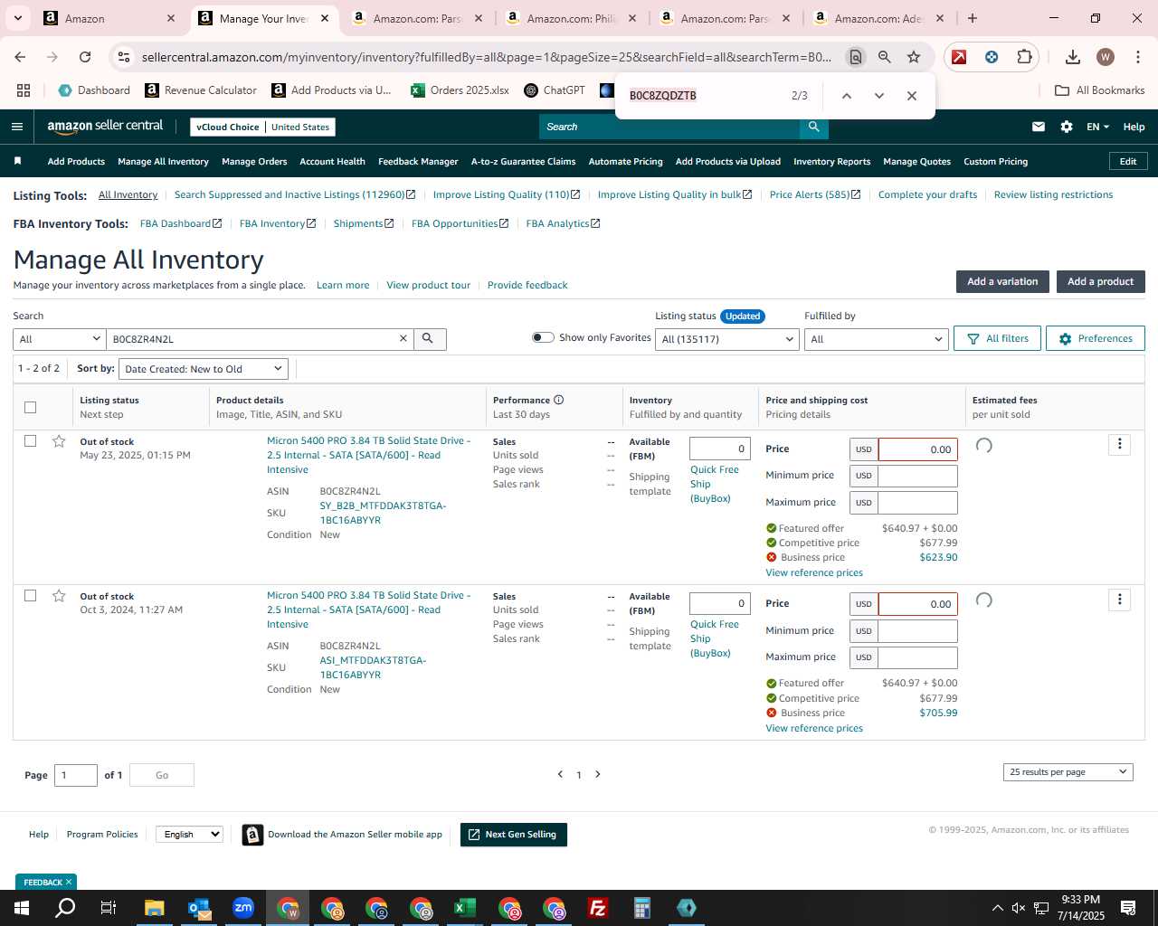Bookmark this page with the star icon
The image size is (1158, 926).
tap(914, 57)
